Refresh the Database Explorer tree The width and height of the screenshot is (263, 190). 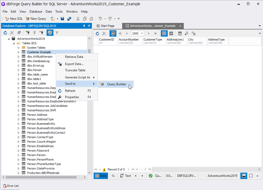pyautogui.click(x=5, y=33)
